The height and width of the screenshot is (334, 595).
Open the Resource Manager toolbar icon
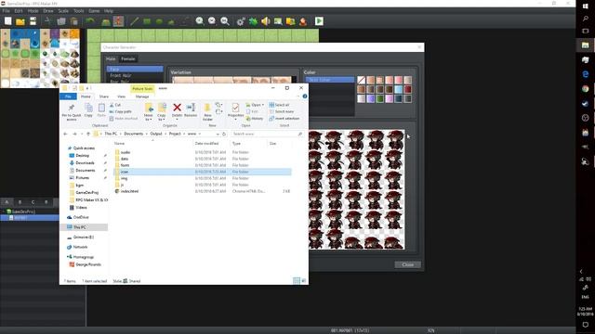[x=291, y=21]
